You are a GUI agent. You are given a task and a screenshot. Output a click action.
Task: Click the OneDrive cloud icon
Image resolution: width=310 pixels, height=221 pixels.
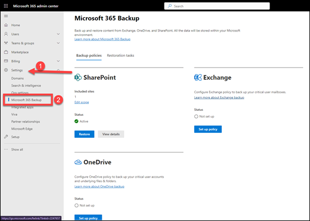click(78, 162)
